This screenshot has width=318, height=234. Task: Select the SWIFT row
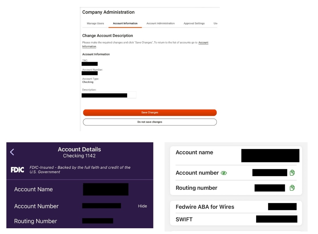(x=236, y=219)
